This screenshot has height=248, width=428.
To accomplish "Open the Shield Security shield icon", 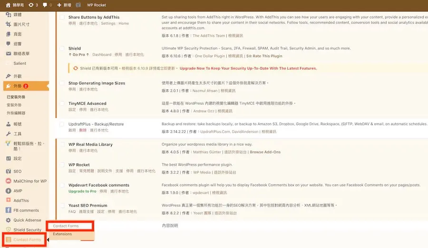I will [x=9, y=230].
